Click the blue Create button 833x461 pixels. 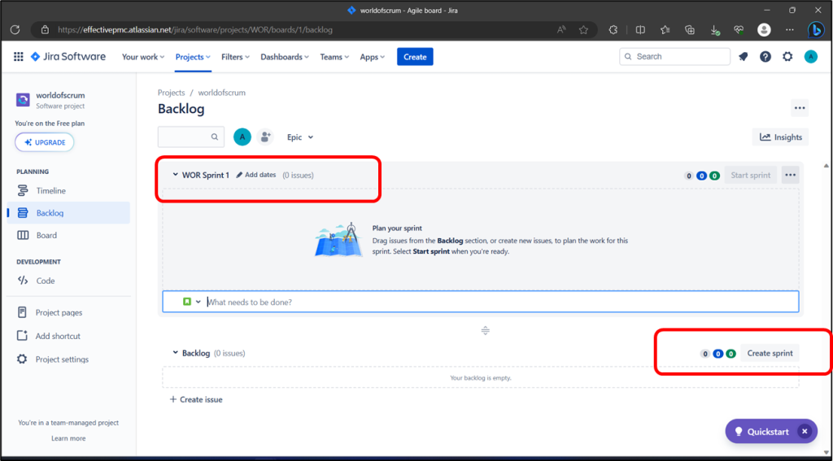tap(415, 57)
